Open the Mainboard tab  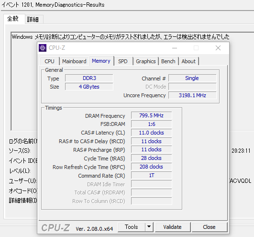pos(74,61)
